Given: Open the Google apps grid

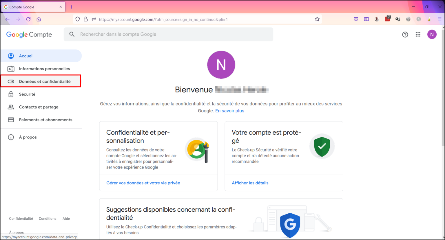Looking at the screenshot, I should (418, 34).
